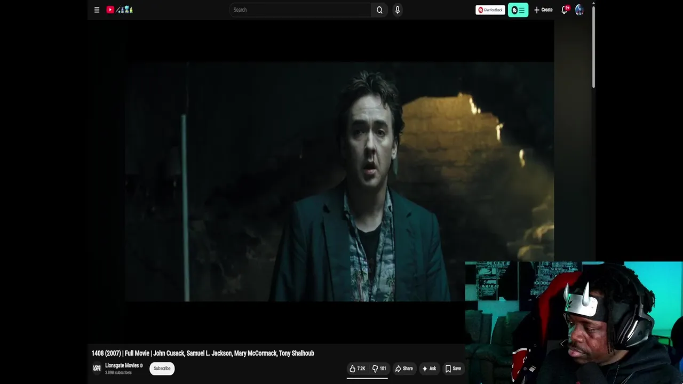The height and width of the screenshot is (384, 683).
Task: Open the Ask AI button
Action: coord(430,369)
